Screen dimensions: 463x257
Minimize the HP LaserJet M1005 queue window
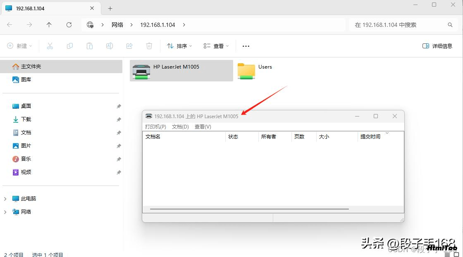357,116
